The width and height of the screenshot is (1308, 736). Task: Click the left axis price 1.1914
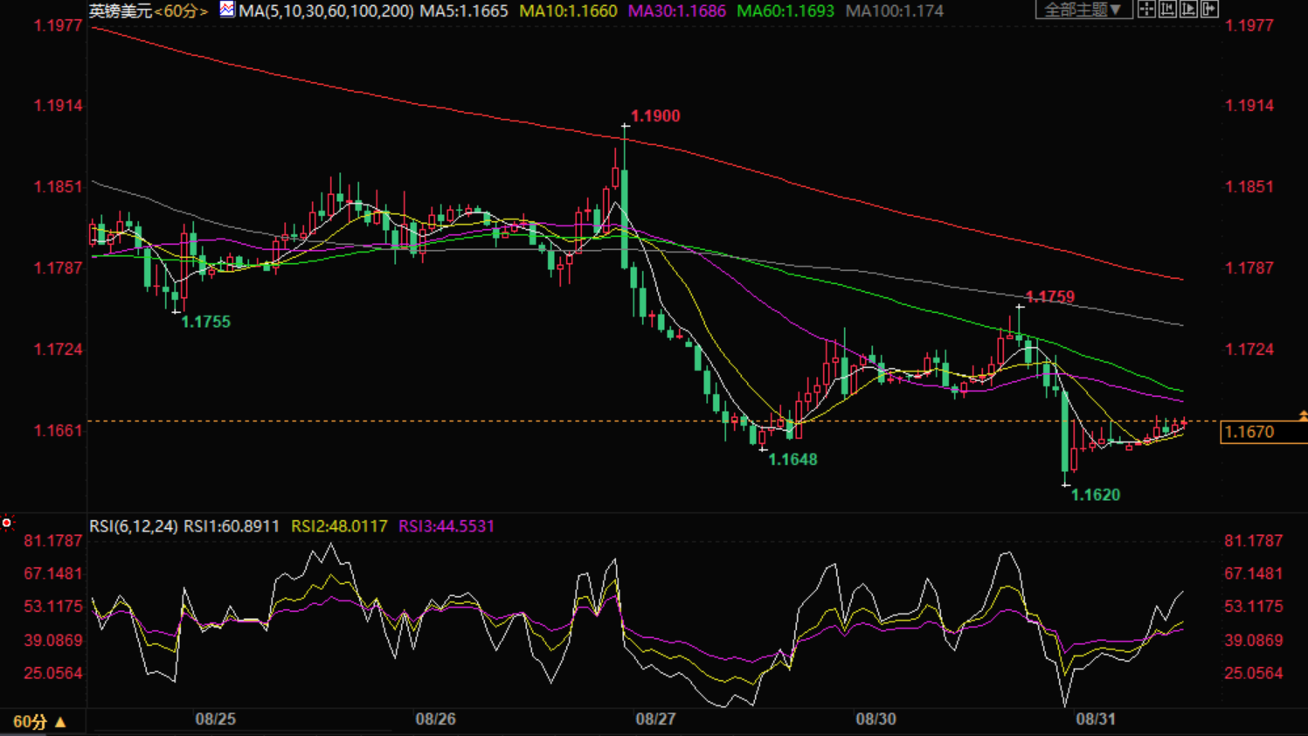tap(59, 106)
